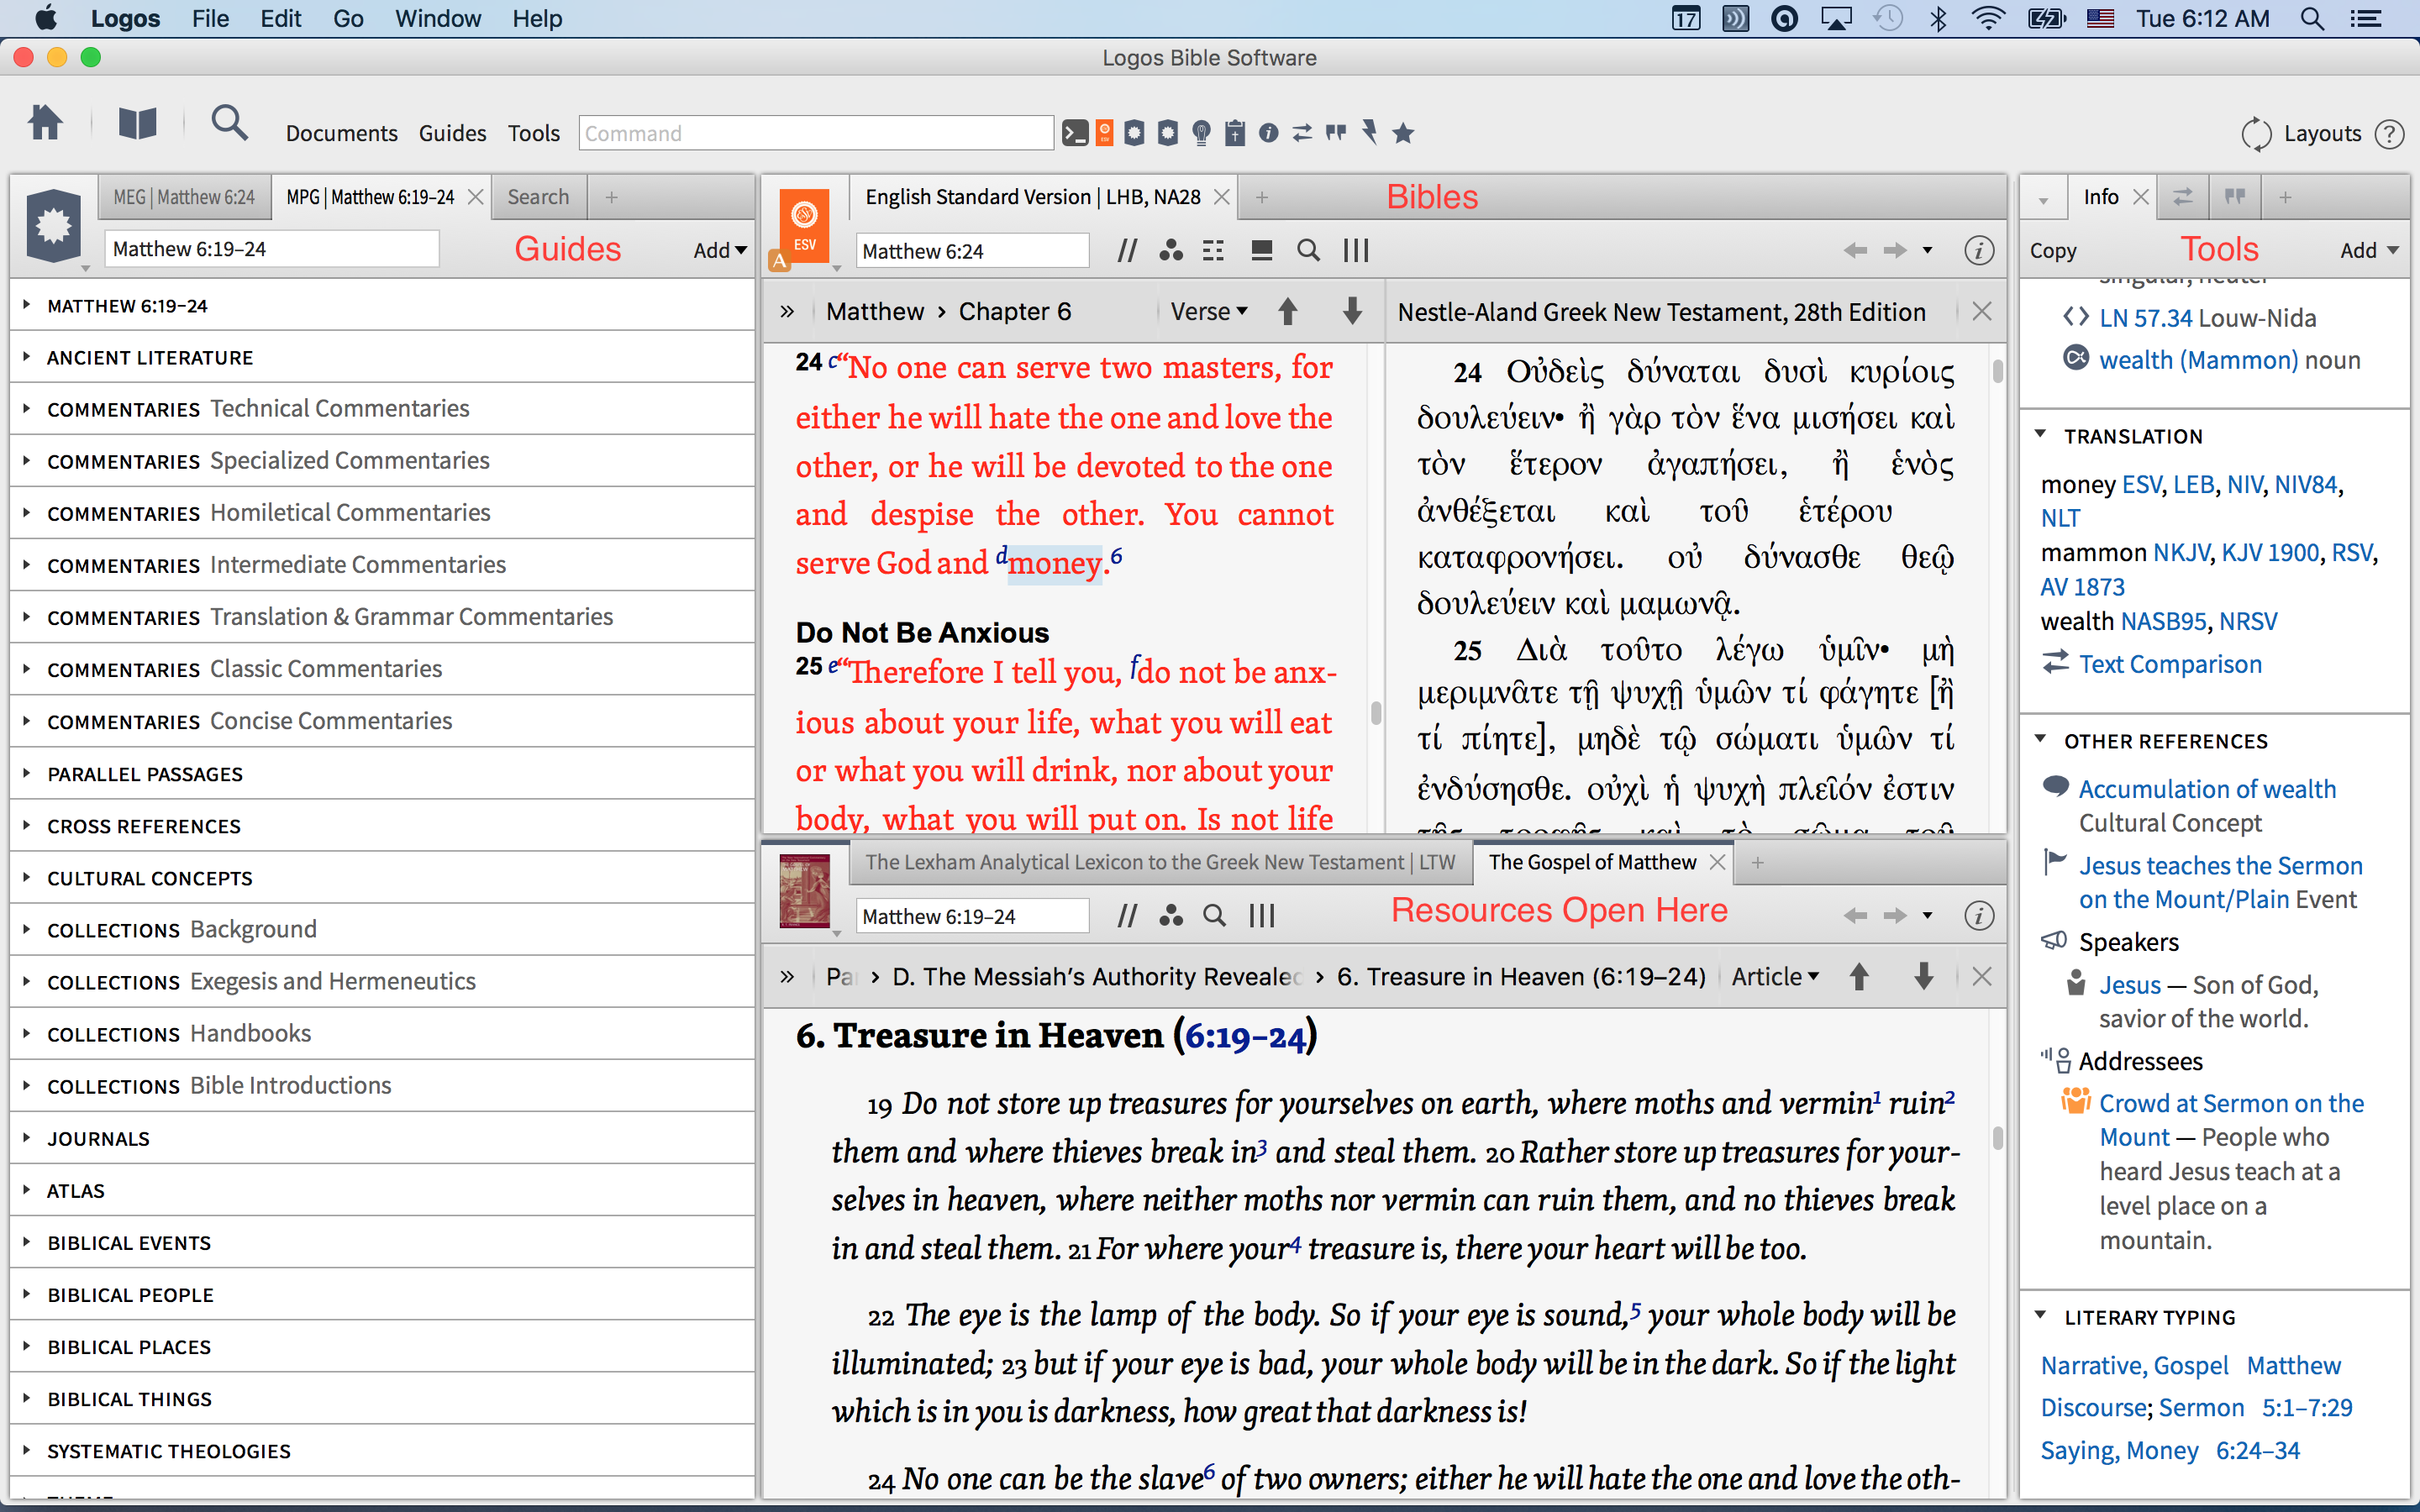The height and width of the screenshot is (1512, 2420).
Task: Click in the Command input box
Action: pos(816,133)
